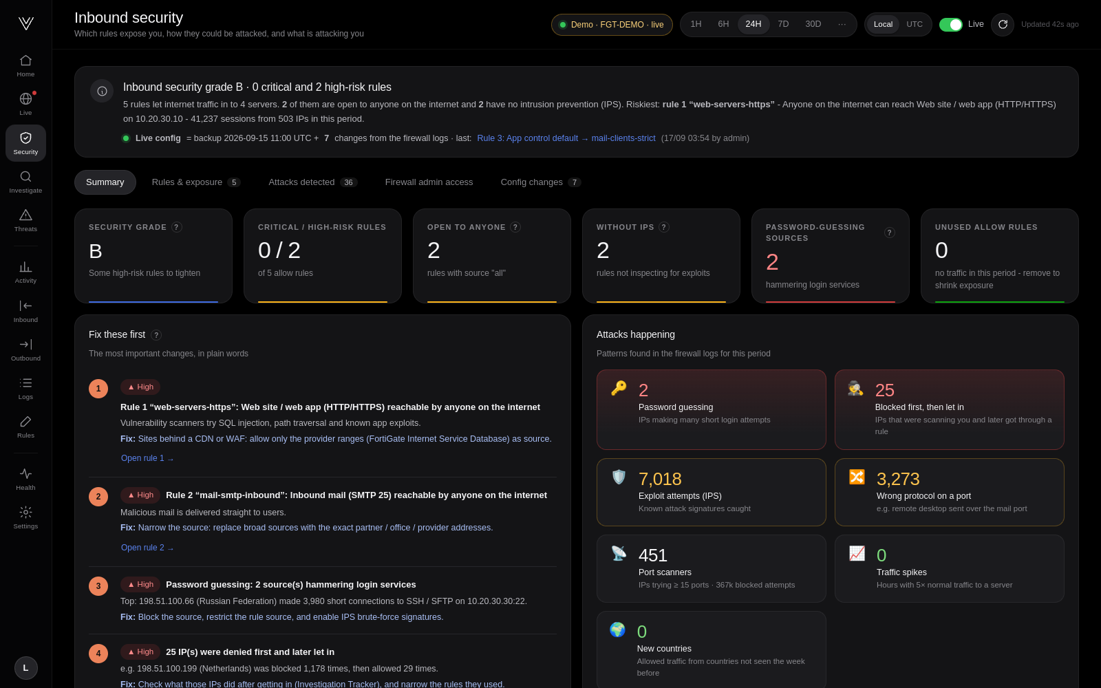Toggle the Live updates switch
Viewport: 1101px width, 688px height.
[951, 25]
